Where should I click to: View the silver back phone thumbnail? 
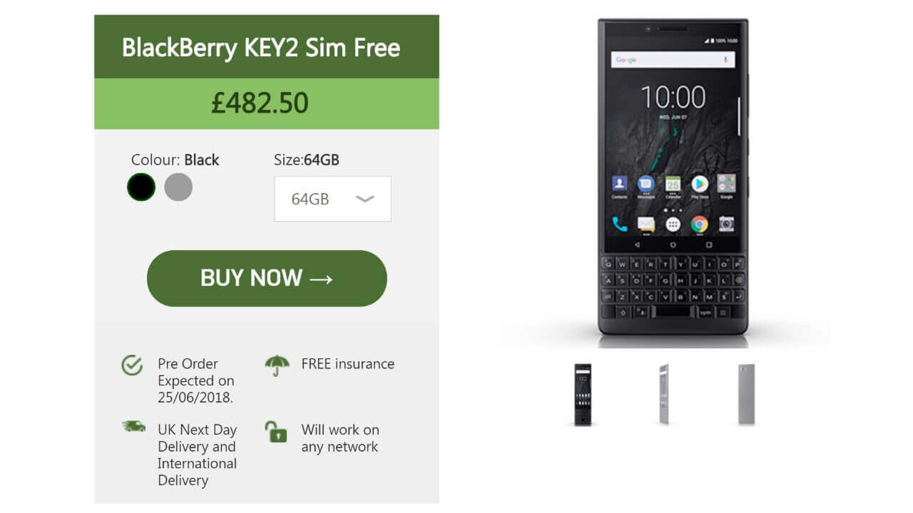[746, 394]
